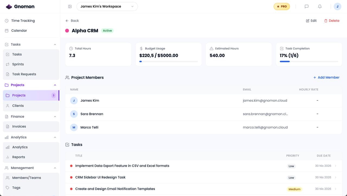Go to Invoices in the sidebar
The width and height of the screenshot is (347, 196).
[x=19, y=126]
